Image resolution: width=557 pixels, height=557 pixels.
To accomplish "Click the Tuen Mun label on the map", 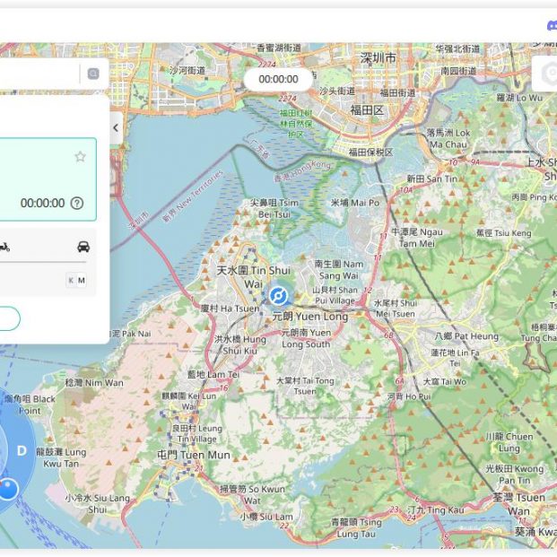I will tap(192, 455).
